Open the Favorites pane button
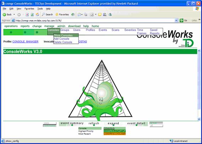 pyautogui.click(x=62, y=15)
